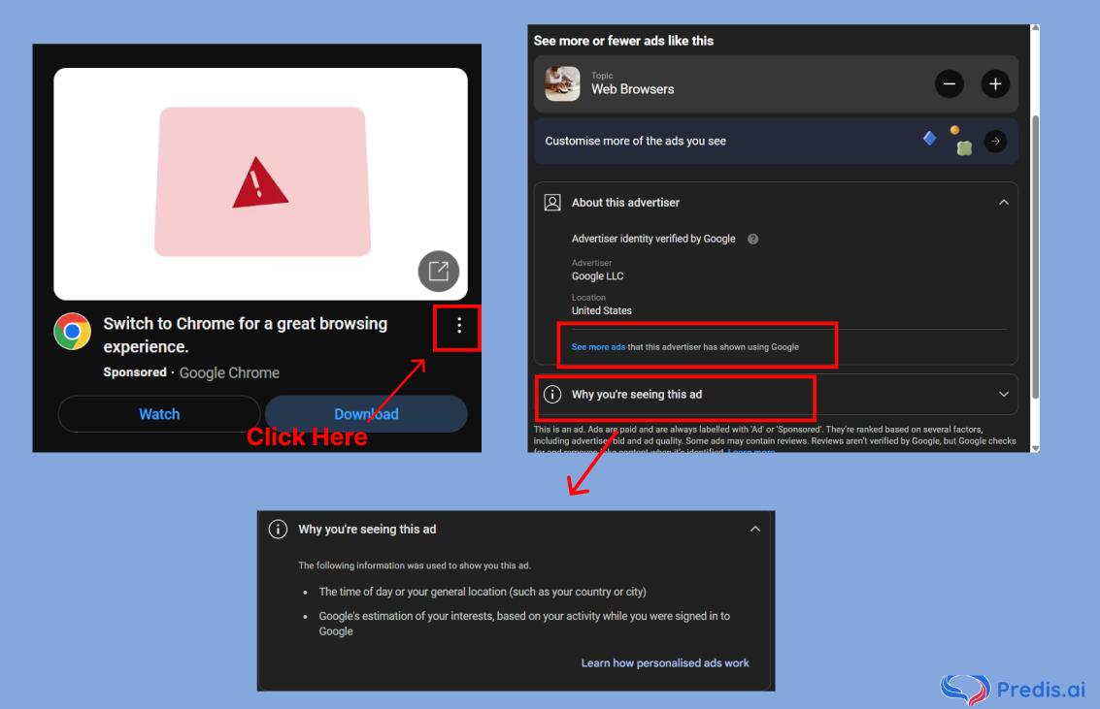Collapse the bottom Why you're seeing this ad panel
Image resolution: width=1100 pixels, height=709 pixels.
click(755, 529)
